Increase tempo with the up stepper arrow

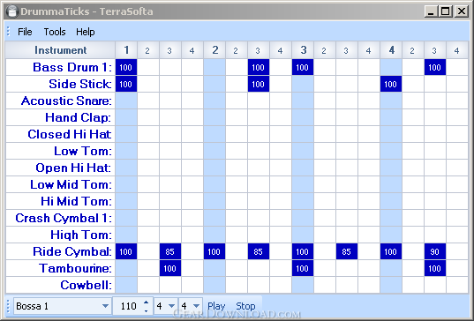pyautogui.click(x=146, y=302)
